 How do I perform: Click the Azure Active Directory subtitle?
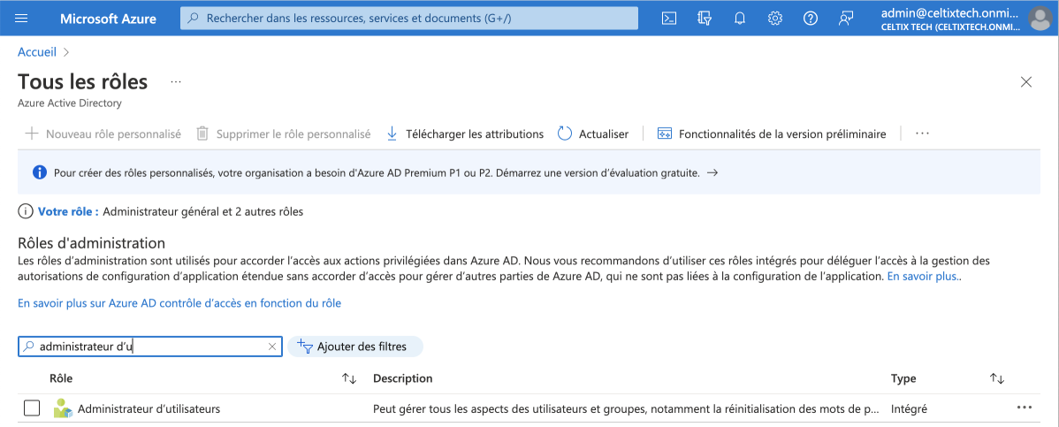(70, 103)
